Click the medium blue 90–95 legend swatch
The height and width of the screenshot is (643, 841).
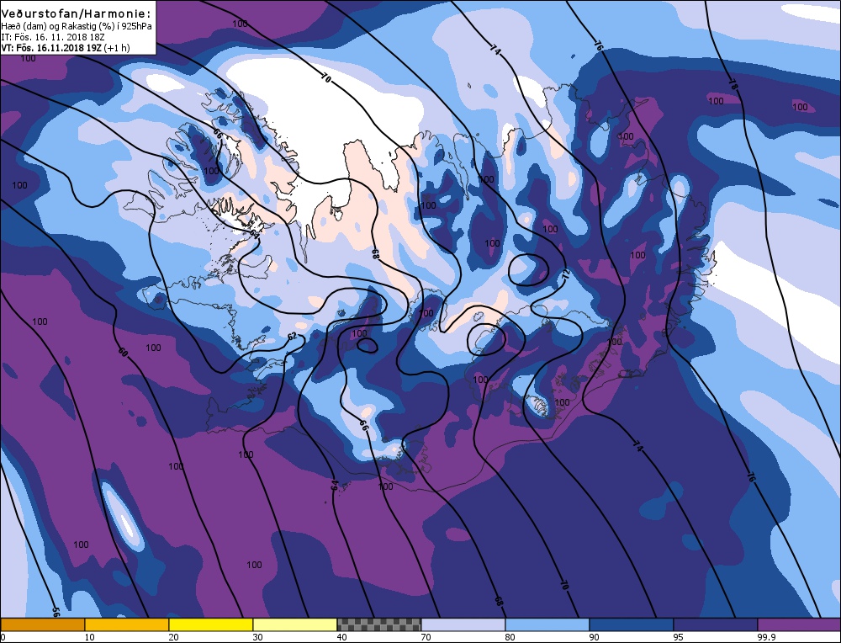(x=632, y=624)
